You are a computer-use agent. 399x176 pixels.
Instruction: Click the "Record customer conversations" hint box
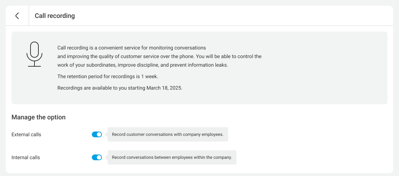168,135
